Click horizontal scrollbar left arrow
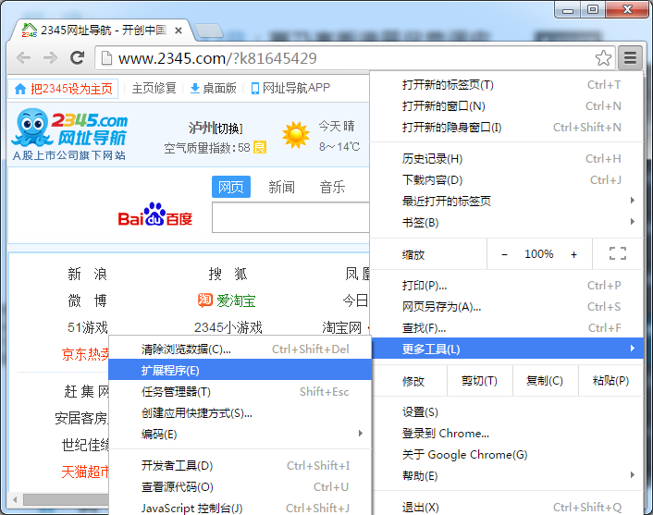The width and height of the screenshot is (653, 515). click(15, 499)
